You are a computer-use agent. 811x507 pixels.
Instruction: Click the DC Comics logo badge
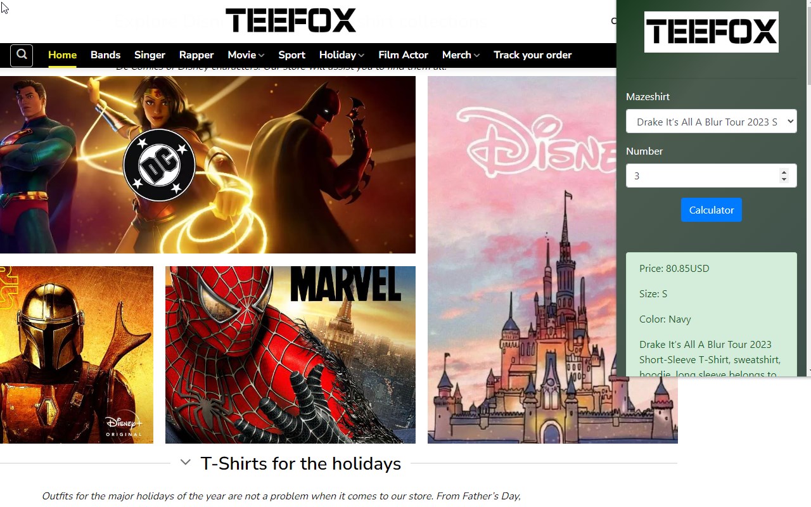[158, 165]
